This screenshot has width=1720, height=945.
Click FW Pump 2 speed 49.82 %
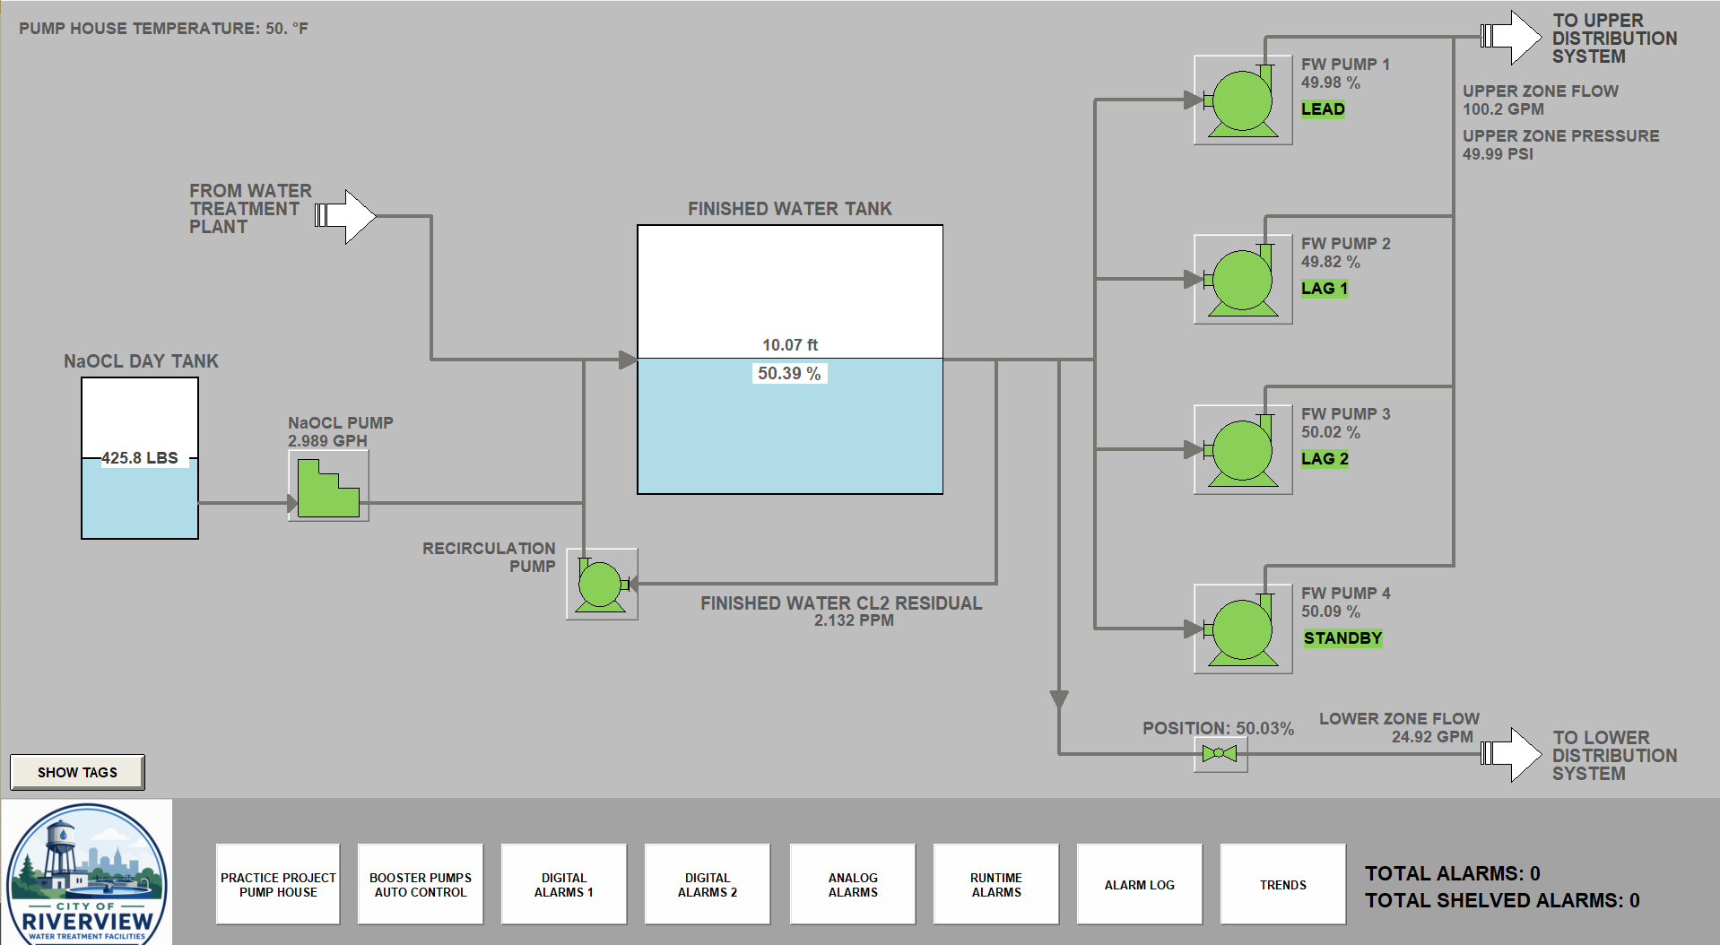1331,262
